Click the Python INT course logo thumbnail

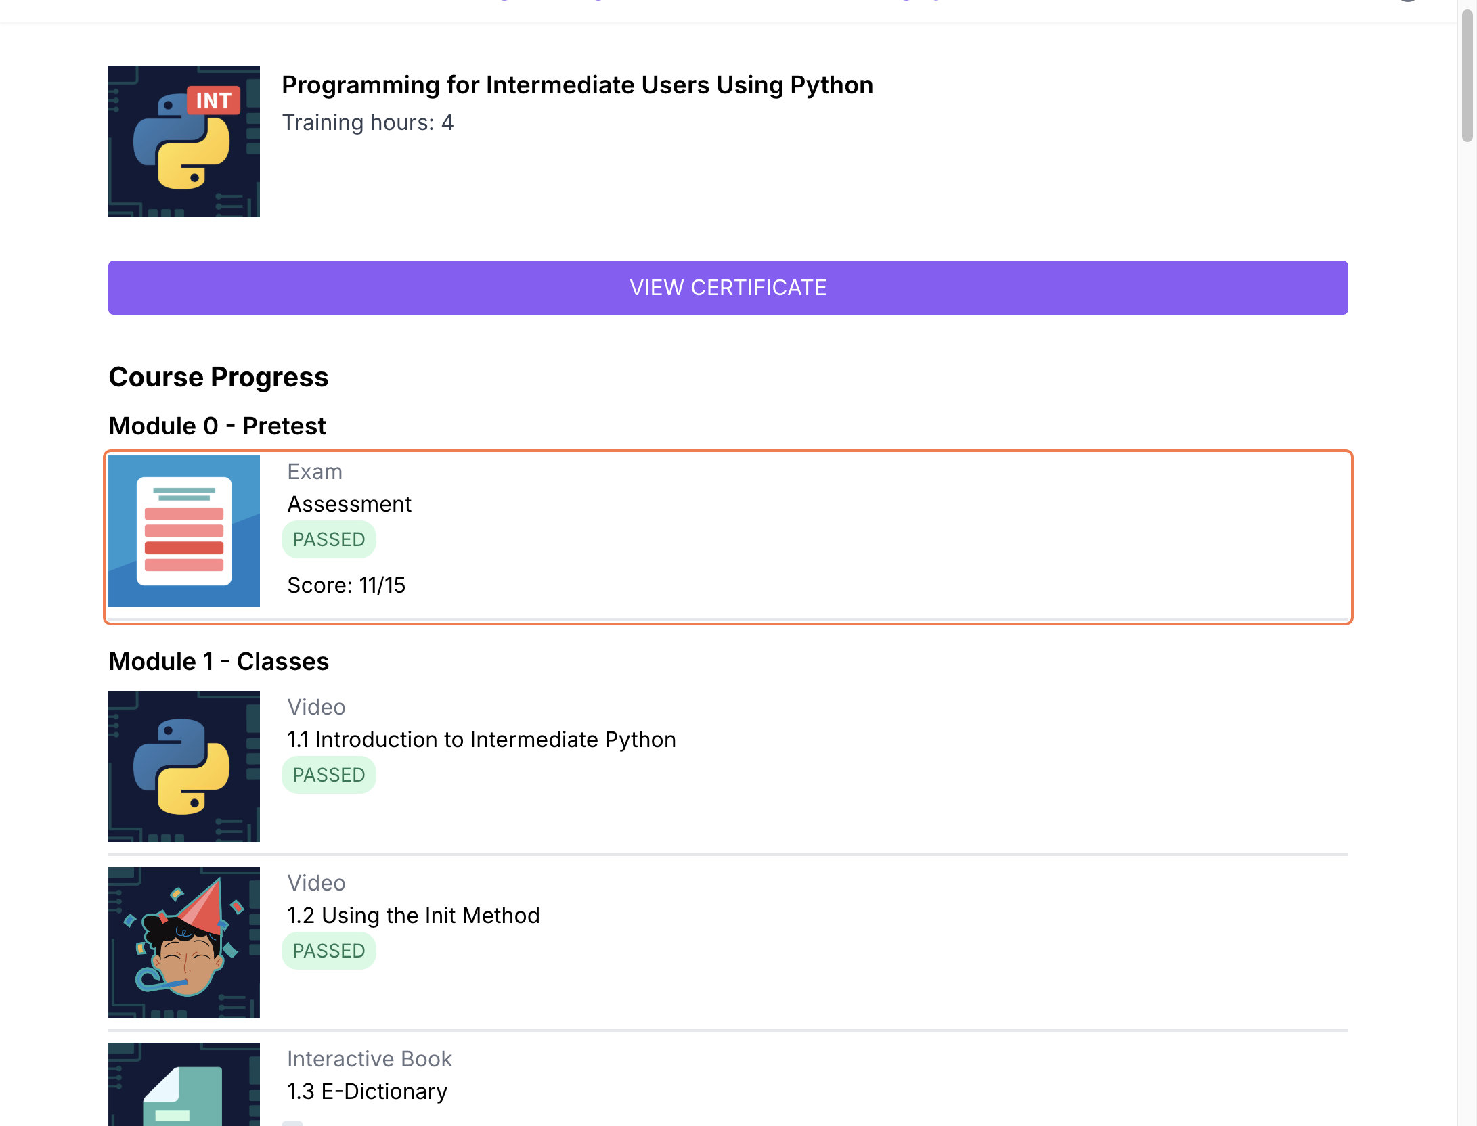[183, 141]
